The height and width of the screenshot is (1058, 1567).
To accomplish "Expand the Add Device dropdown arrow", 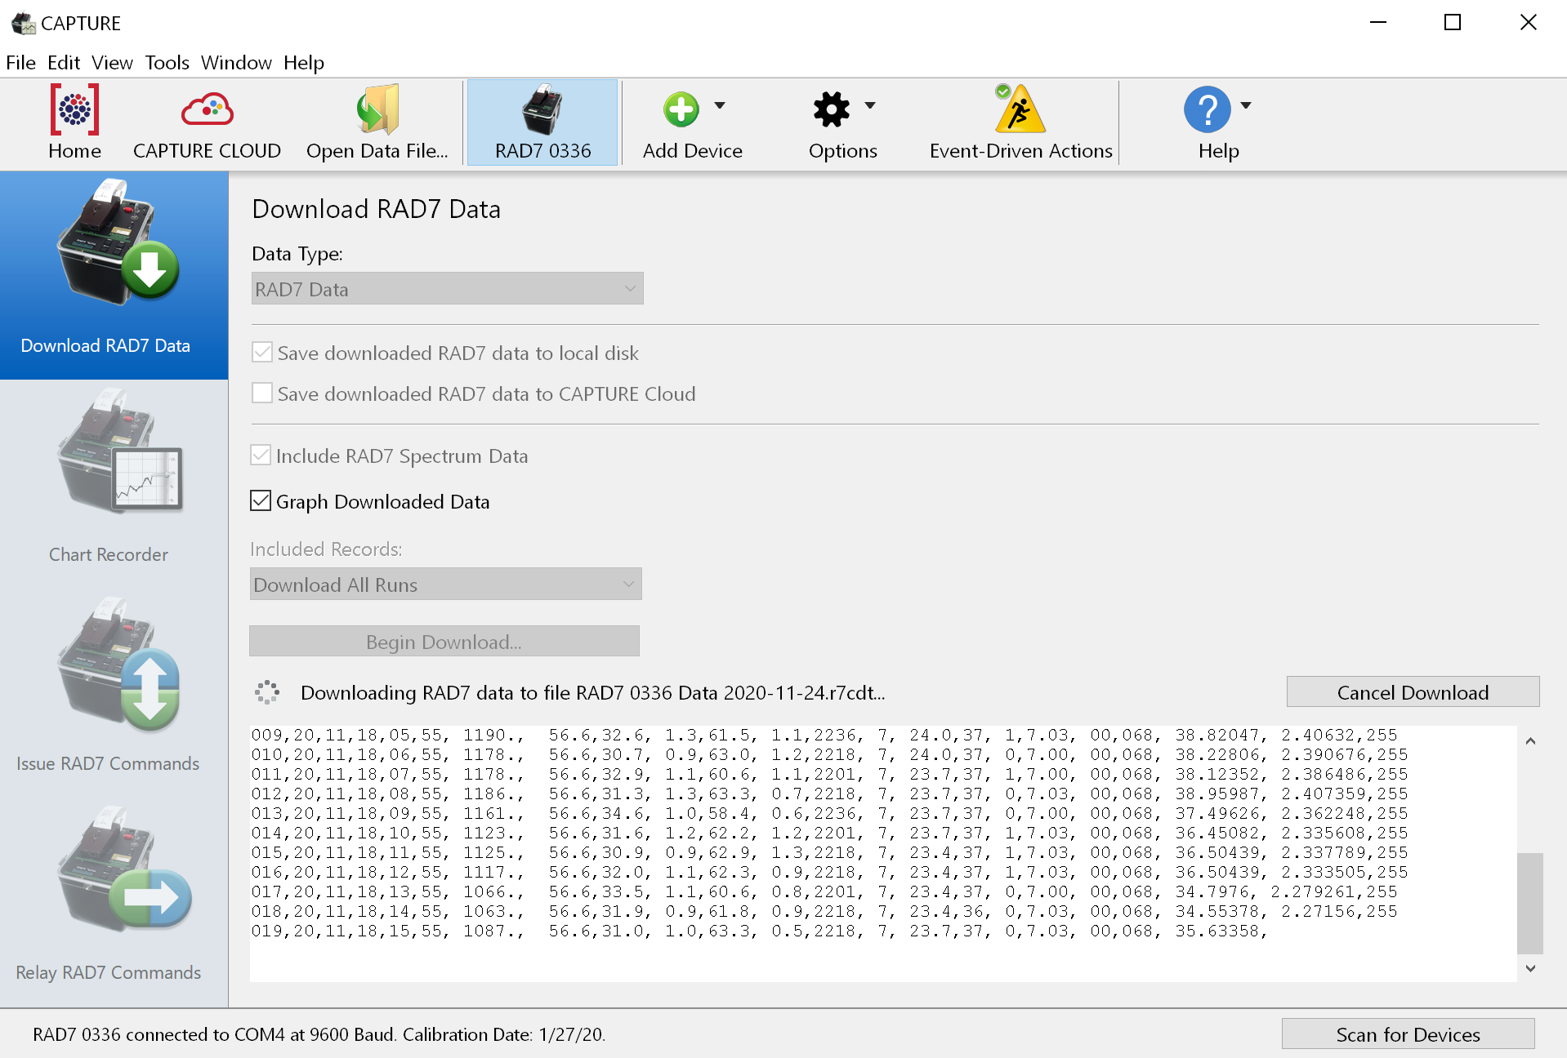I will click(720, 105).
